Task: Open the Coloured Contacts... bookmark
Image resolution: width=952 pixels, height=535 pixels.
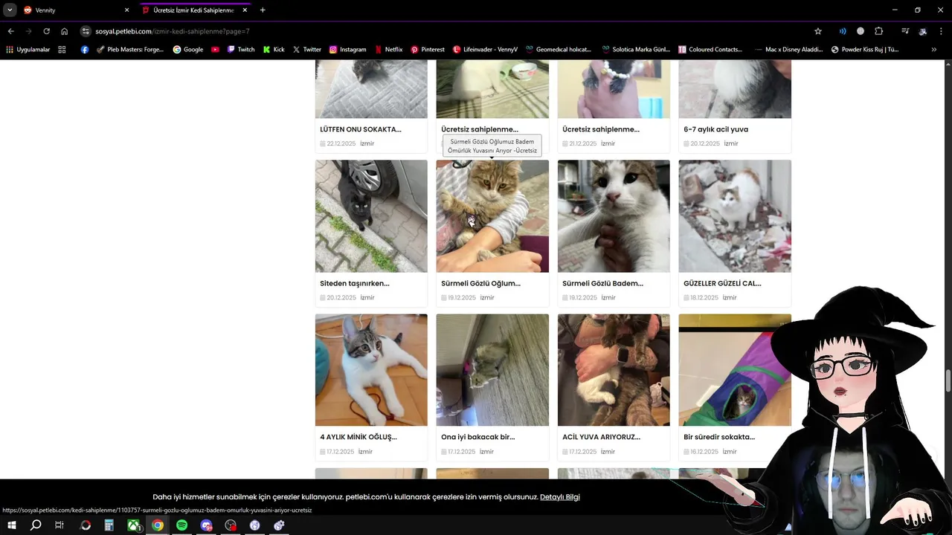Action: 710,50
